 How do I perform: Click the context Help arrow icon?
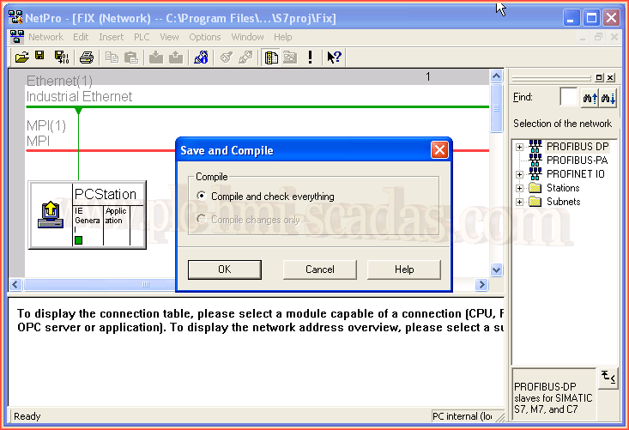(x=334, y=58)
